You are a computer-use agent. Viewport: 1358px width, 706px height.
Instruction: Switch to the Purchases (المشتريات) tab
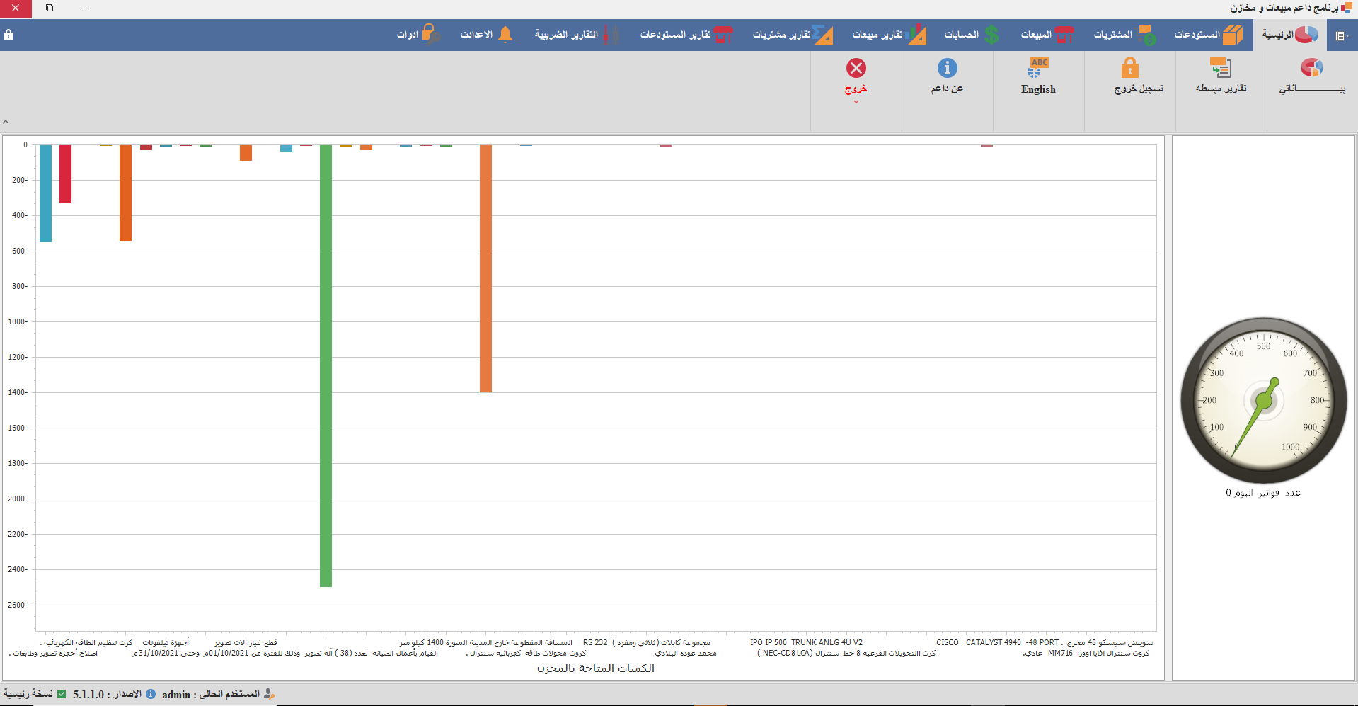(1124, 35)
